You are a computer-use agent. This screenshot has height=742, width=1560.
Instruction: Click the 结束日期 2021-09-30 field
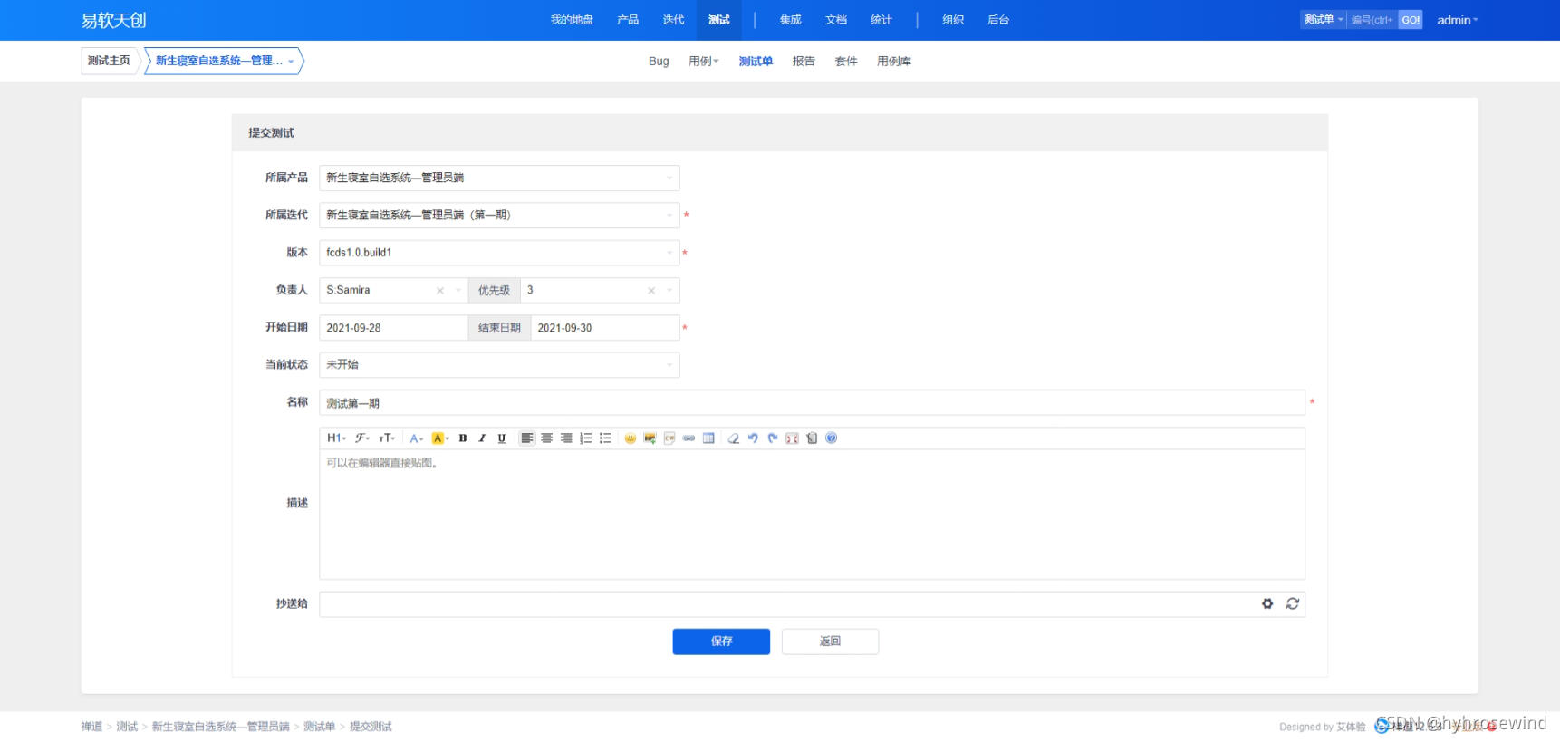[x=605, y=328]
